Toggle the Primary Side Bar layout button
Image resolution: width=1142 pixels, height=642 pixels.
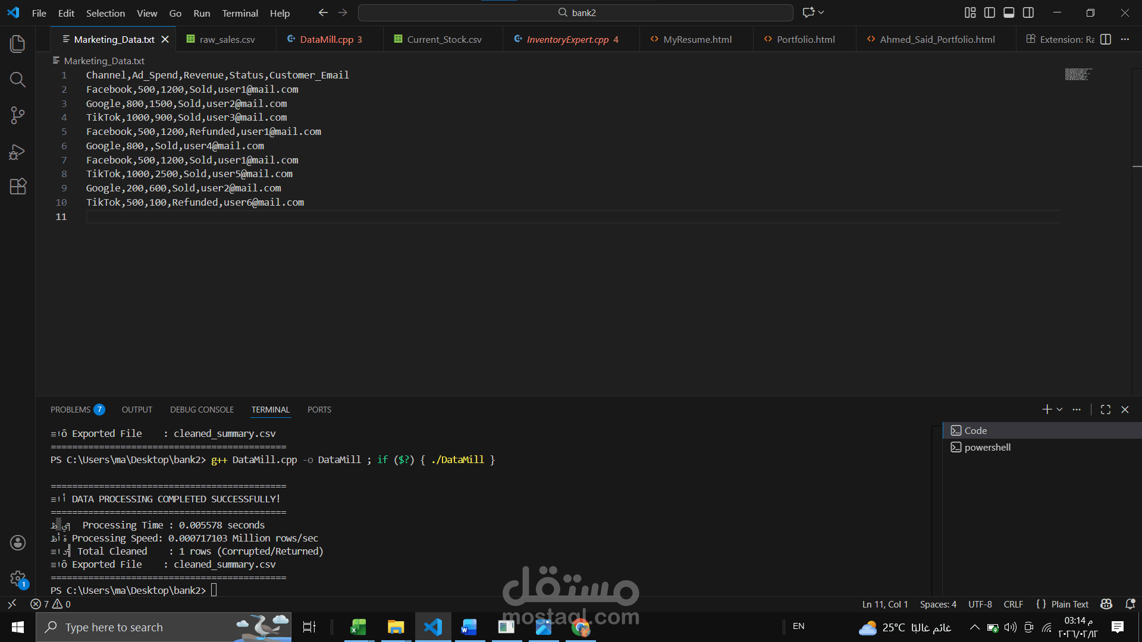coord(990,12)
